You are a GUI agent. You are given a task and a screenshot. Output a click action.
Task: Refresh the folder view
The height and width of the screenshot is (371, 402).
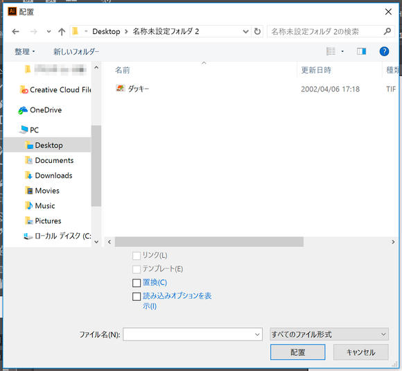point(257,32)
